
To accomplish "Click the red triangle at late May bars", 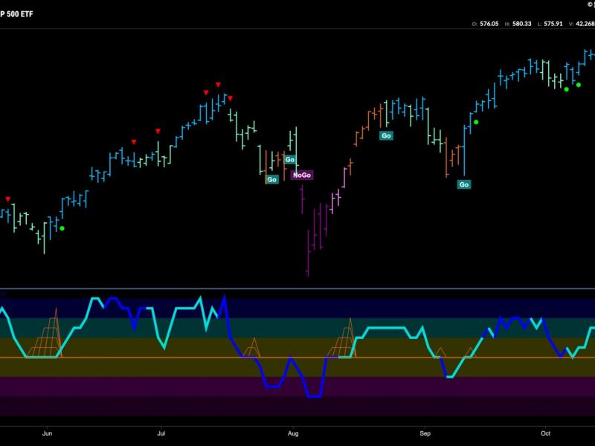I will 8,199.
